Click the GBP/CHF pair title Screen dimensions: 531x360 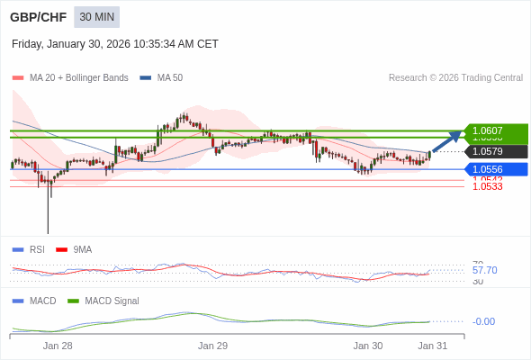pyautogui.click(x=39, y=17)
